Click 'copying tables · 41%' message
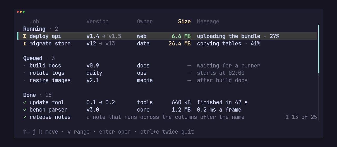 click(229, 44)
